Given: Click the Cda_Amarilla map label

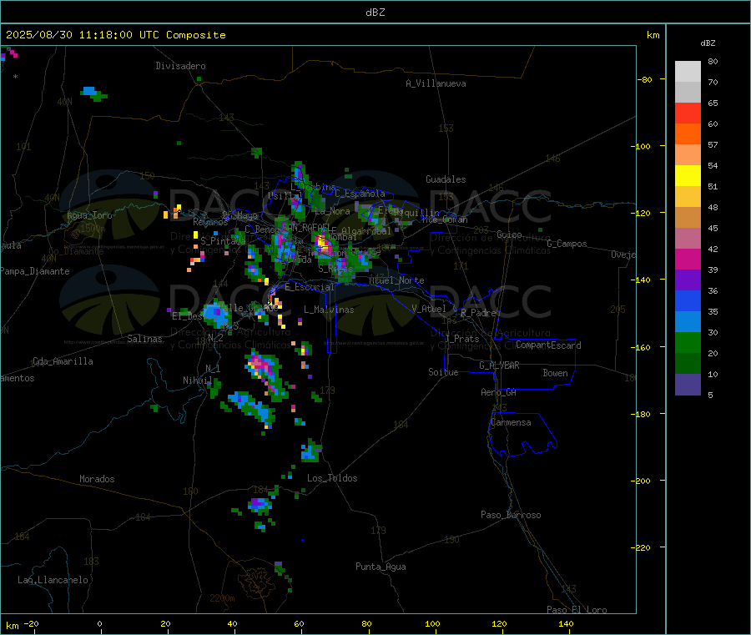Looking at the screenshot, I should [63, 361].
